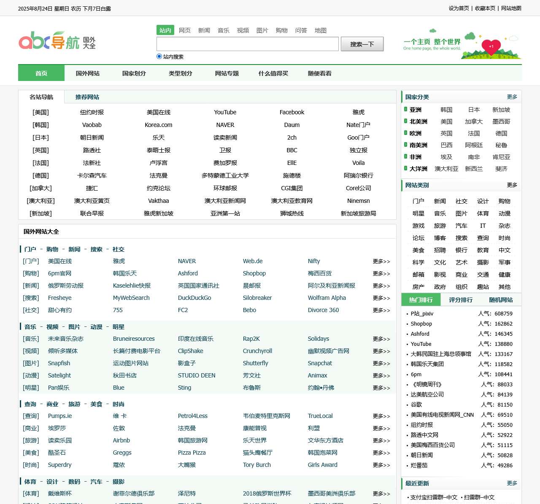Open Airbnb in the 旅游 row
This screenshot has width=540, height=504.
(121, 440)
